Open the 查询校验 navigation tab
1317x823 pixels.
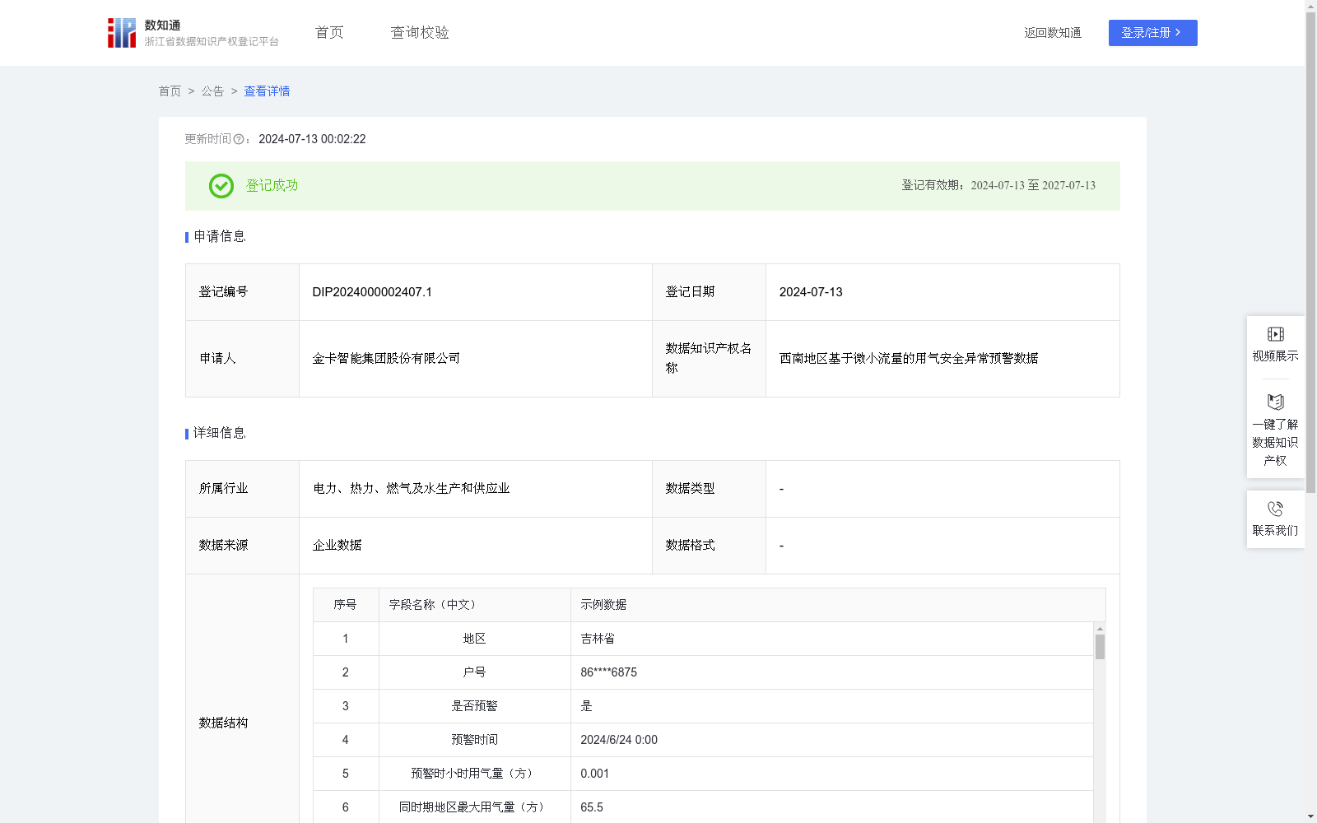pos(420,32)
